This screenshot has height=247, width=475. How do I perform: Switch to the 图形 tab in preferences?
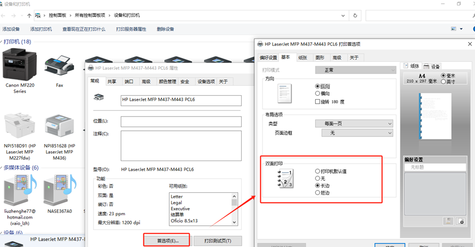tap(320, 58)
